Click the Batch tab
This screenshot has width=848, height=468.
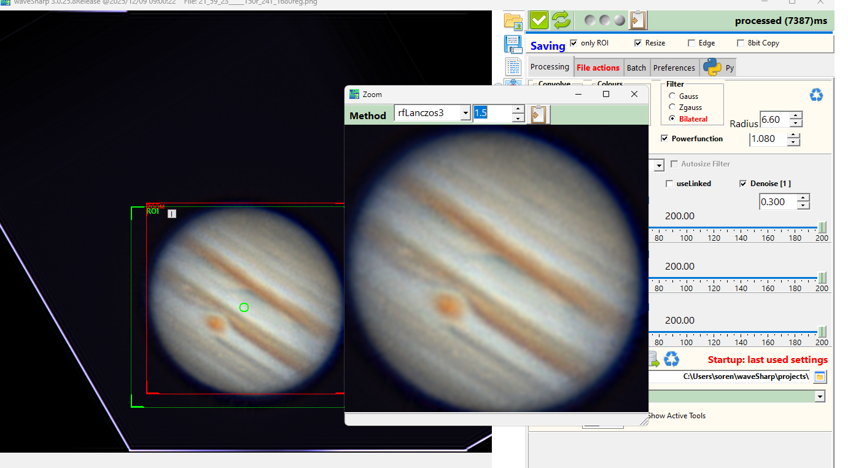[636, 68]
